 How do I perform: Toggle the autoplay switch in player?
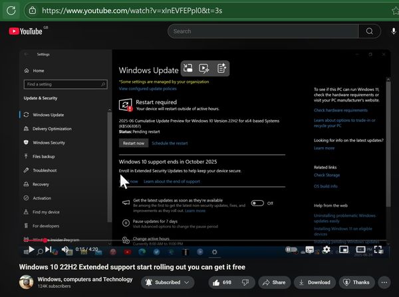292,249
